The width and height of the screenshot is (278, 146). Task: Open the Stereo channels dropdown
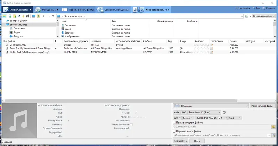(x=188, y=118)
